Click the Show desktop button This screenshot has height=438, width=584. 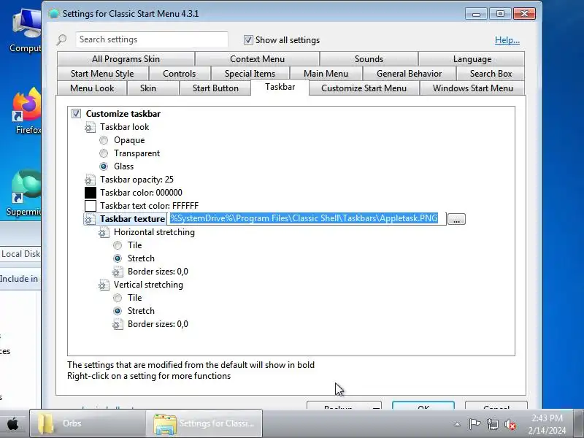579,423
